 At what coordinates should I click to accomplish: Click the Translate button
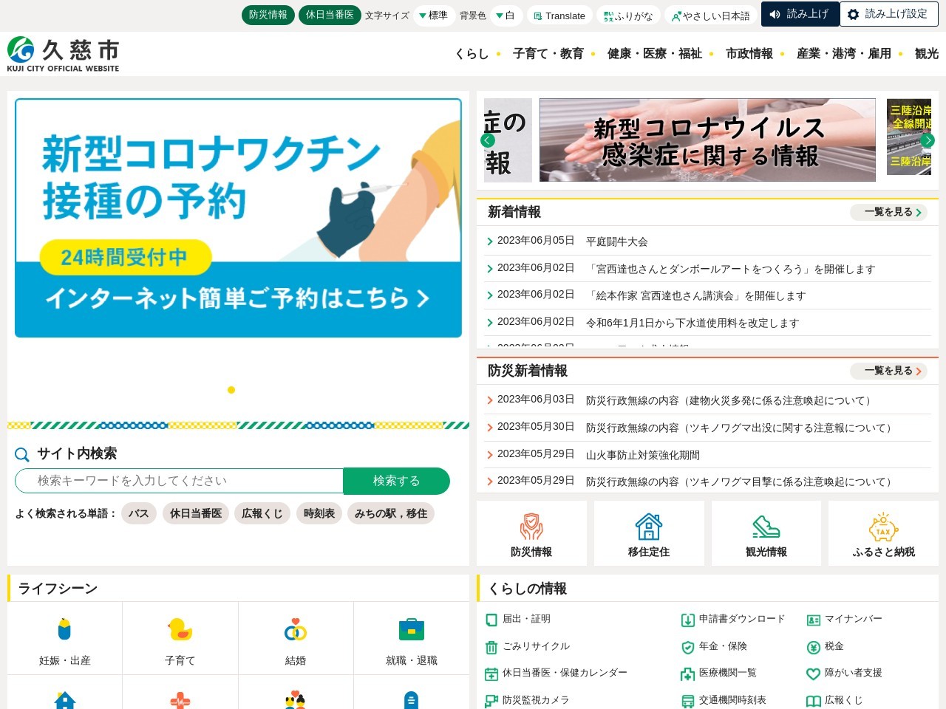coord(560,16)
